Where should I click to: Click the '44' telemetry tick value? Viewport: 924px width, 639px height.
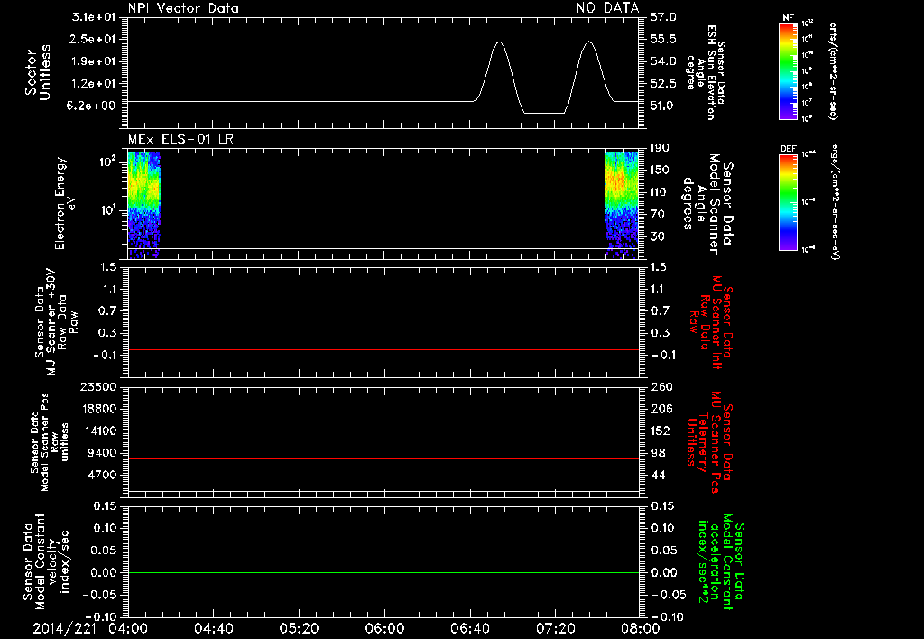(658, 475)
